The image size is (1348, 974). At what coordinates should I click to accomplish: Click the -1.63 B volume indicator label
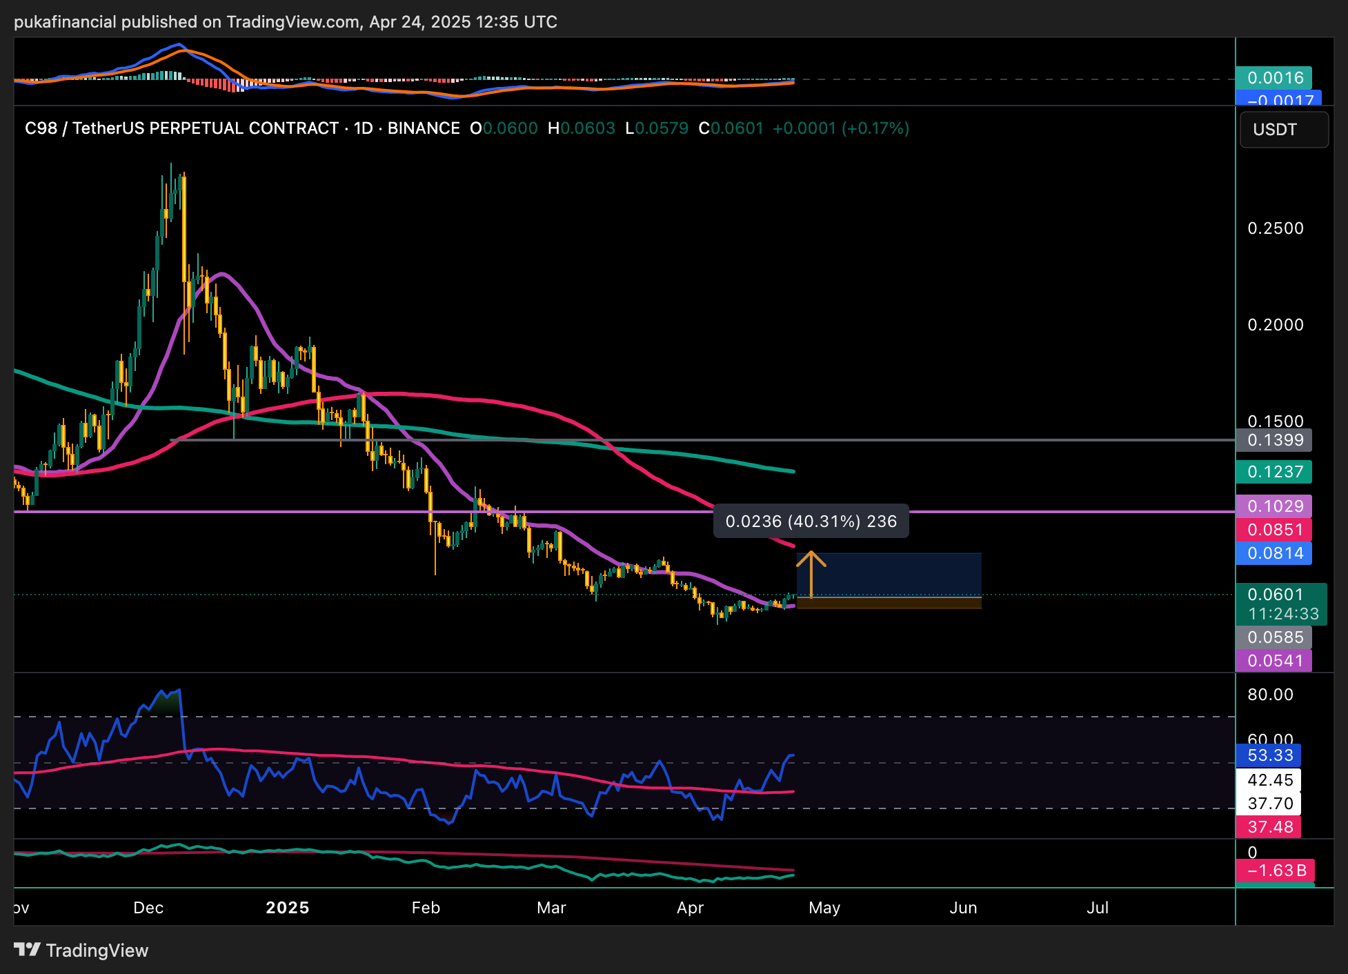click(1274, 871)
